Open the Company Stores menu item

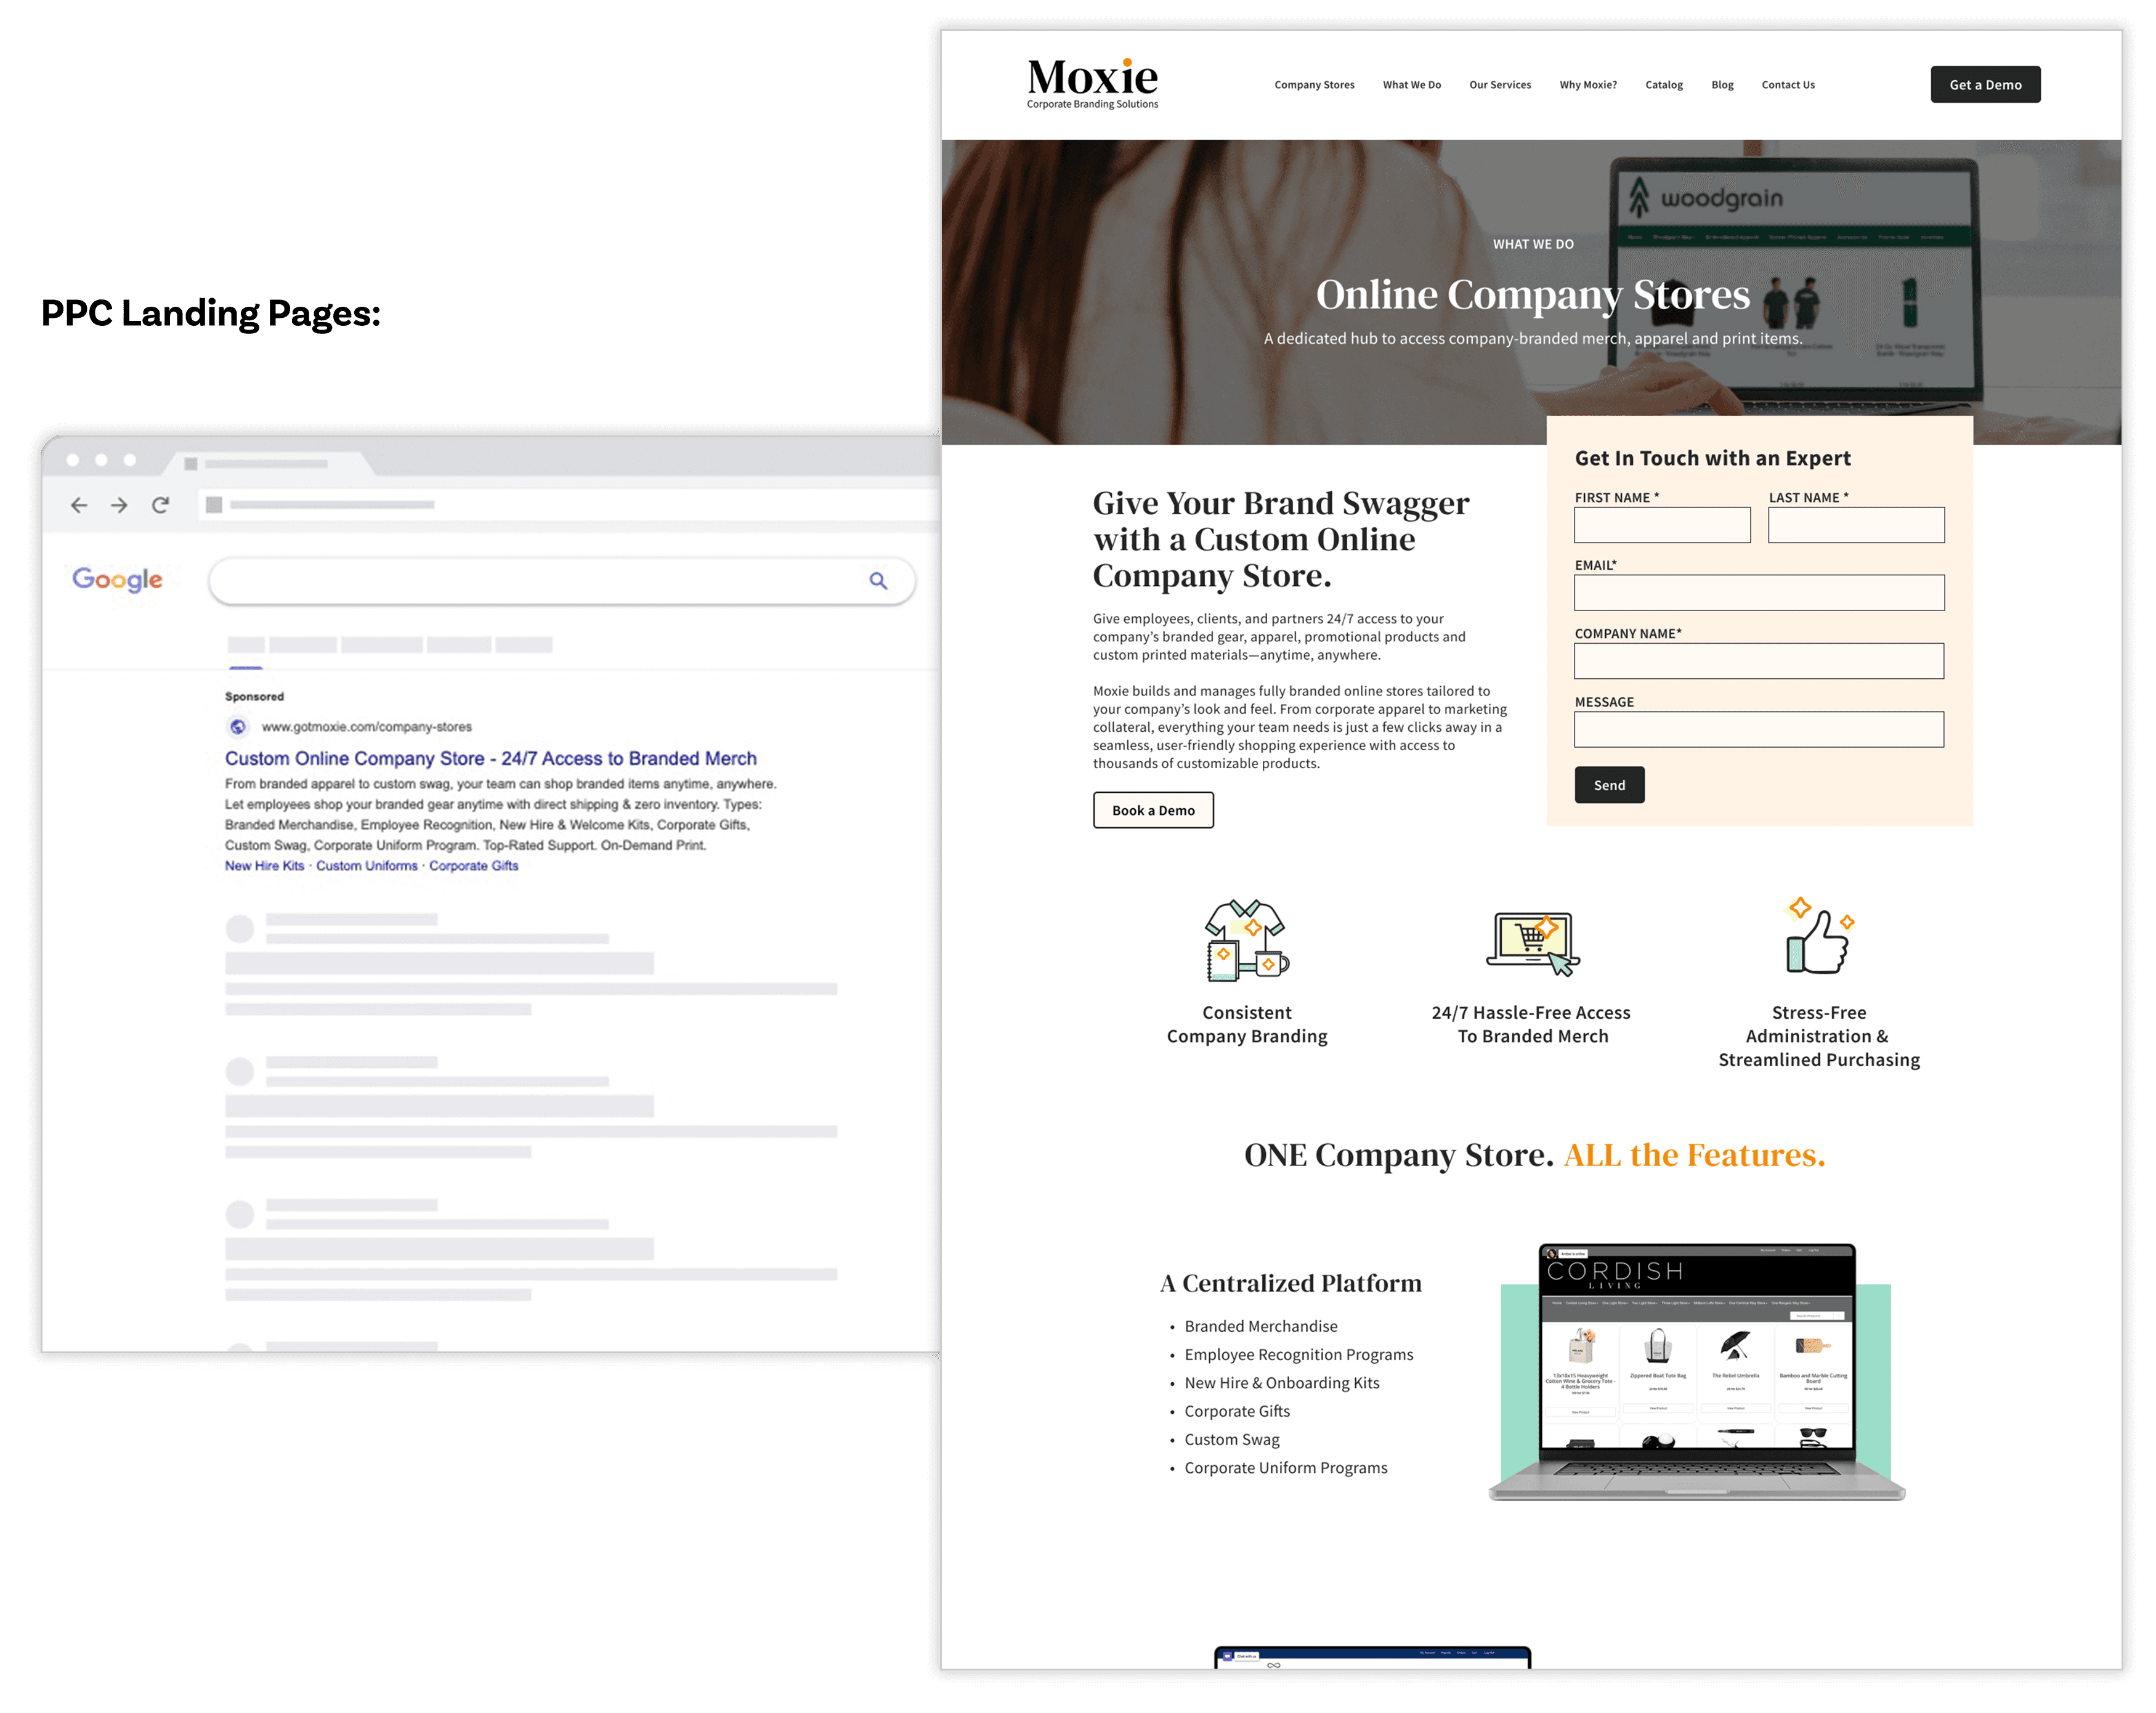1314,85
